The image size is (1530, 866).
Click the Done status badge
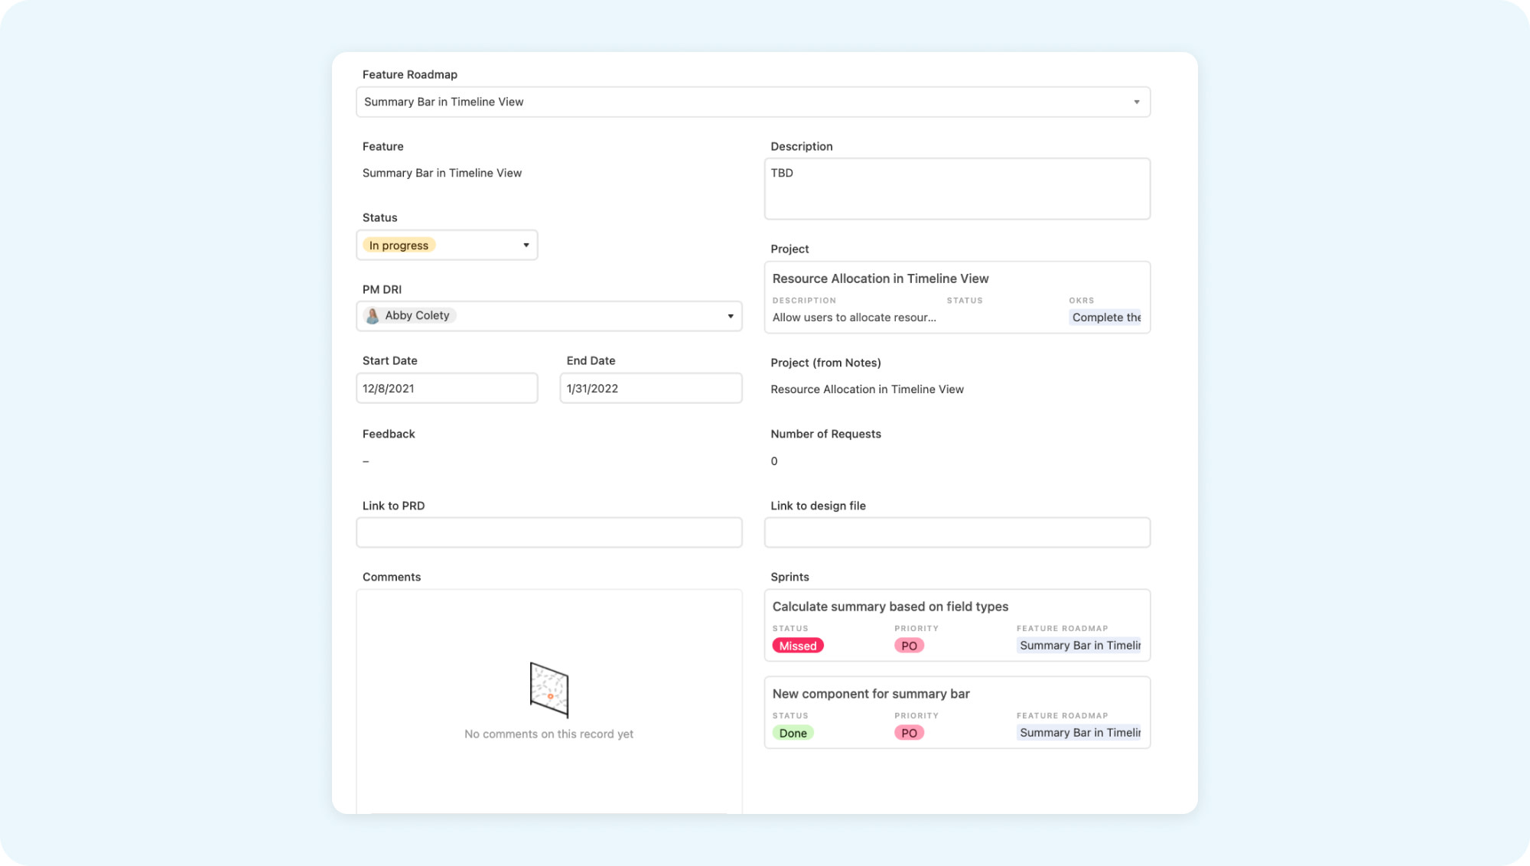click(x=793, y=733)
